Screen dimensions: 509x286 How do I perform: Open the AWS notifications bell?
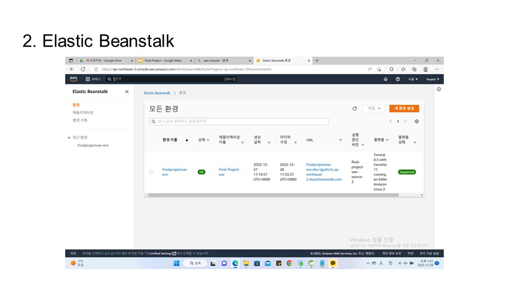point(385,79)
